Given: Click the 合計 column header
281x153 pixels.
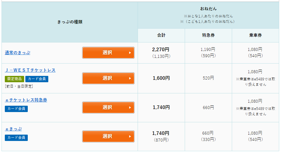Looking at the screenshot, I should click(161, 35).
